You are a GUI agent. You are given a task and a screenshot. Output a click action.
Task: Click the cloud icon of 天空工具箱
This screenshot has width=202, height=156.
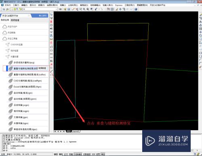tap(4, 39)
